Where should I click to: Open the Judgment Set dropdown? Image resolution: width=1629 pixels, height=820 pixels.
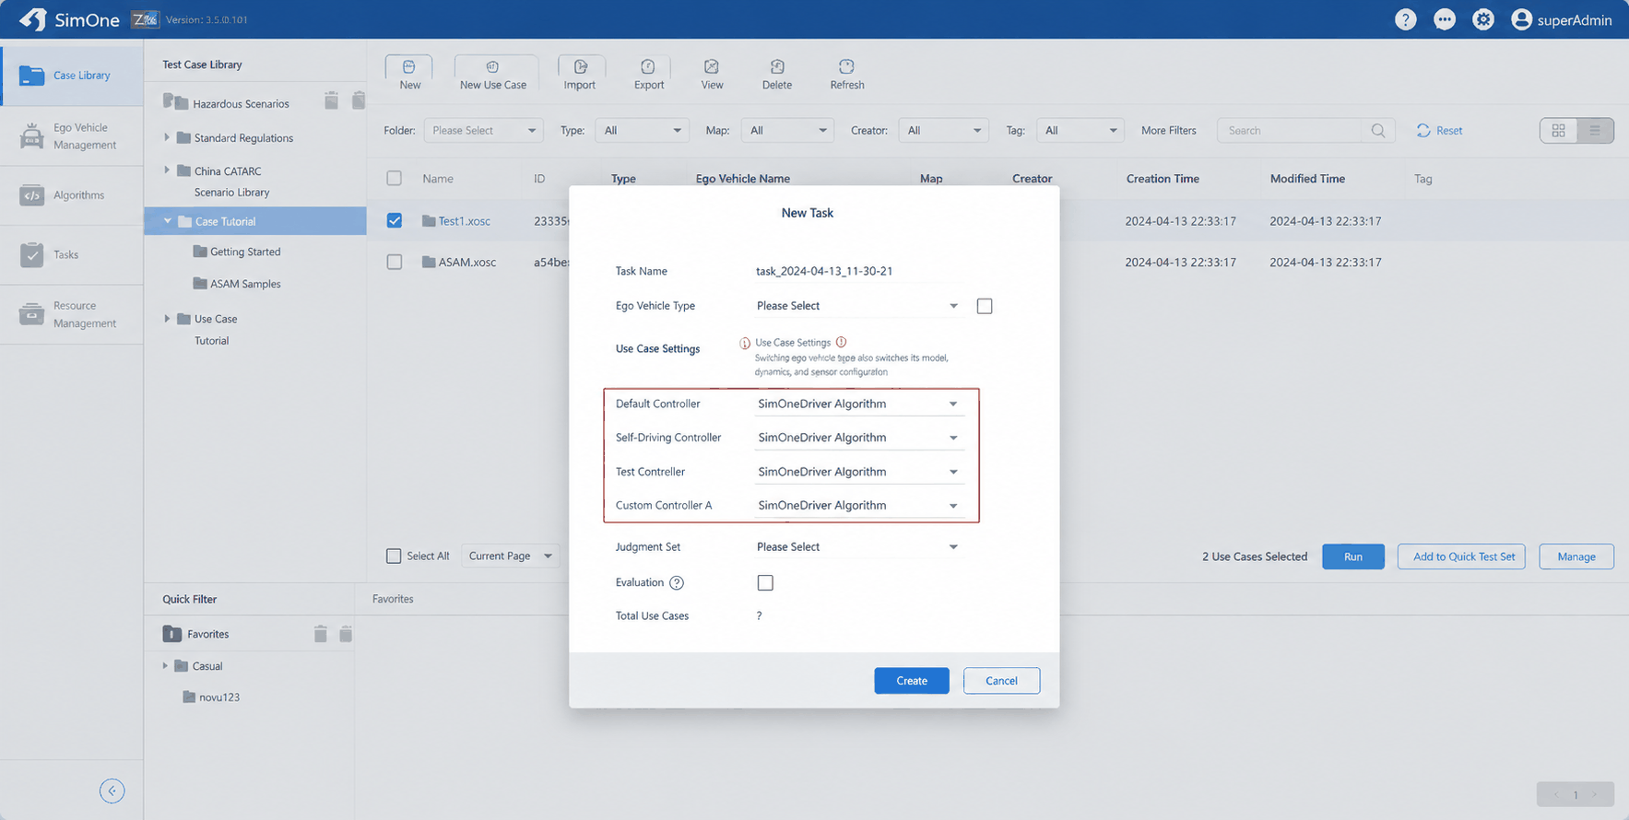coord(858,547)
